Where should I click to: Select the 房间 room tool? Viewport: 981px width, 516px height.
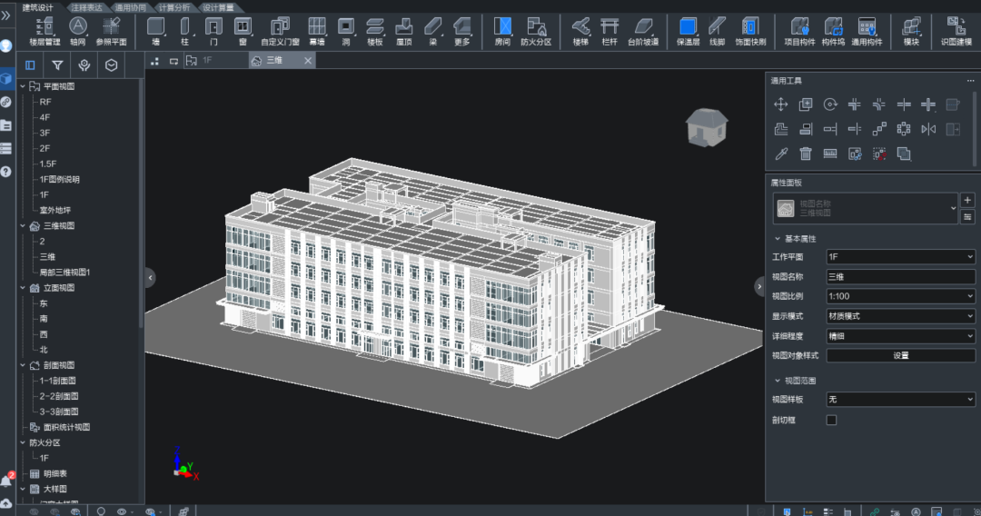click(502, 31)
